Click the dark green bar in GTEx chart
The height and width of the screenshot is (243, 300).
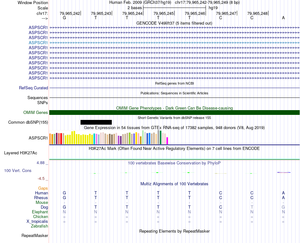pyautogui.click(x=160, y=138)
